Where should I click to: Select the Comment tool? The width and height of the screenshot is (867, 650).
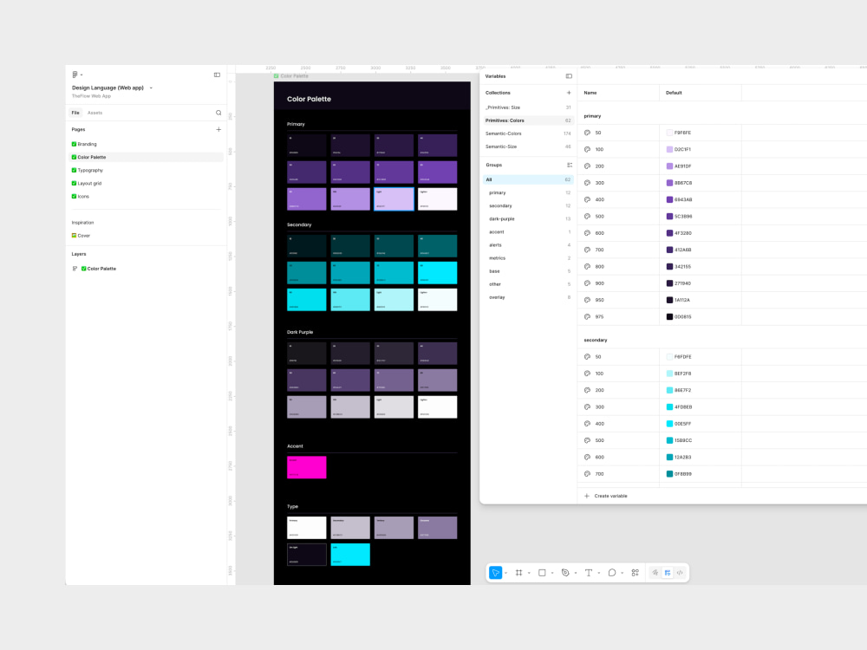[x=611, y=573]
